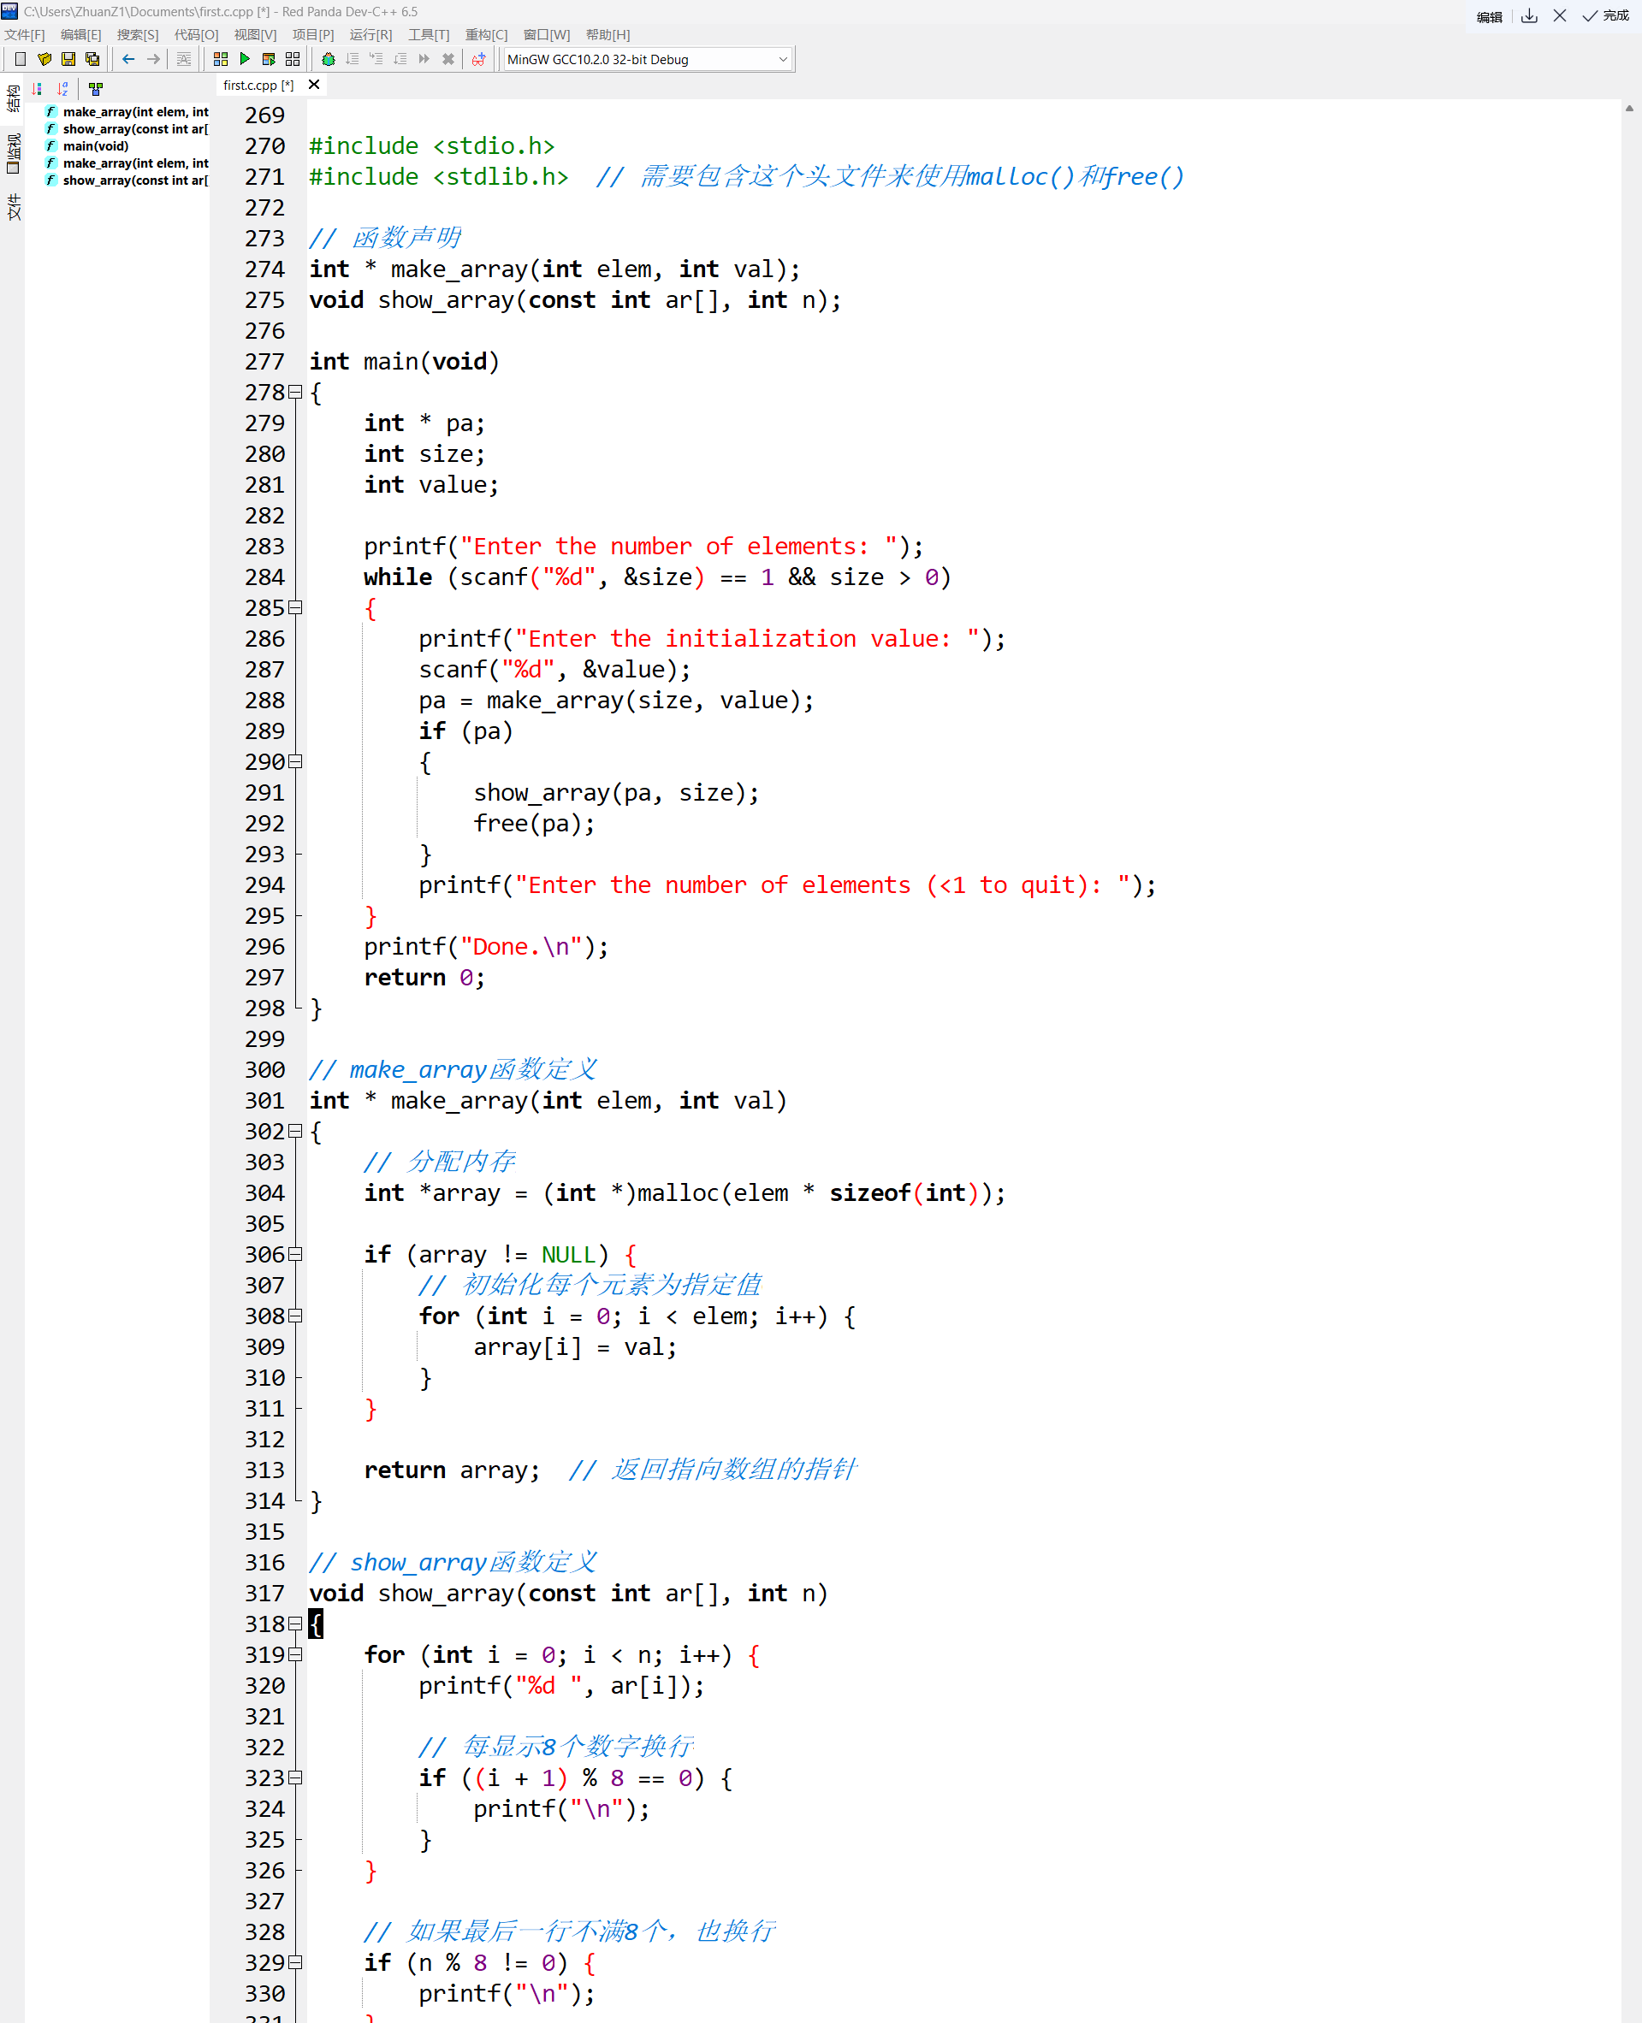Viewport: 1642px width, 2023px height.
Task: Open the 视图[V] menu
Action: pyautogui.click(x=255, y=35)
